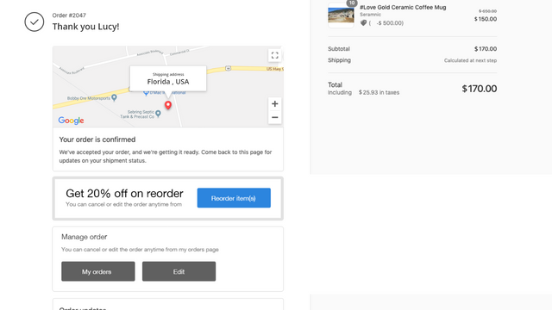Click the quantity badge on the mug image
Viewport: 552px width, 310px height.
tap(352, 3)
